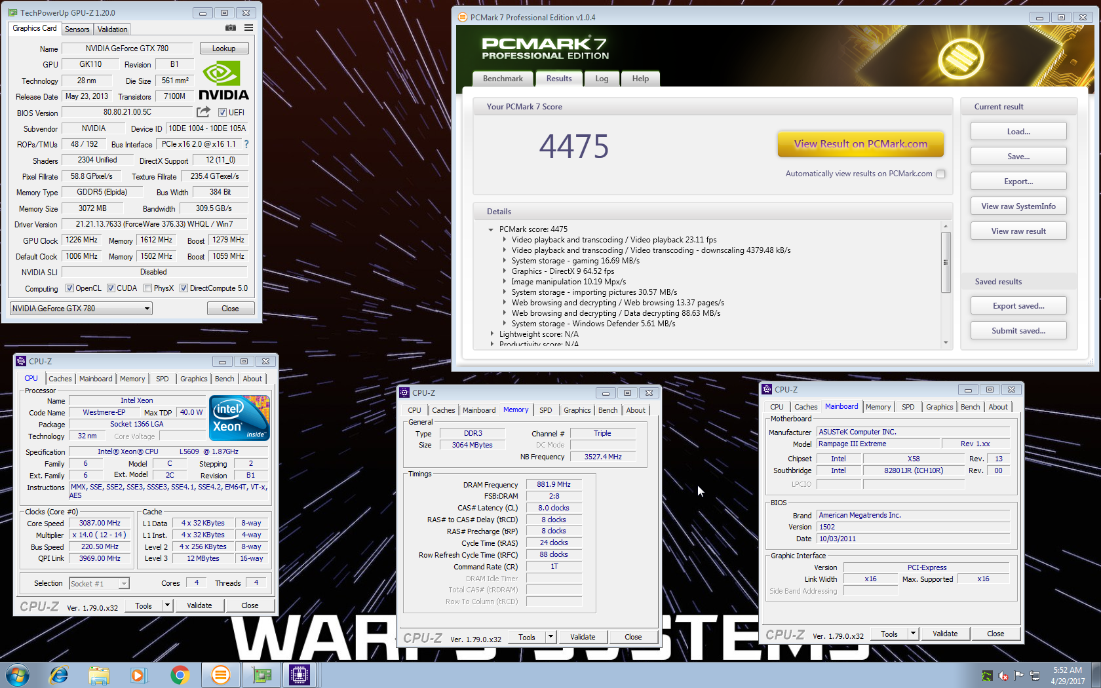This screenshot has width=1101, height=688.
Task: Click the View raw SystemInfo button
Action: point(1018,206)
